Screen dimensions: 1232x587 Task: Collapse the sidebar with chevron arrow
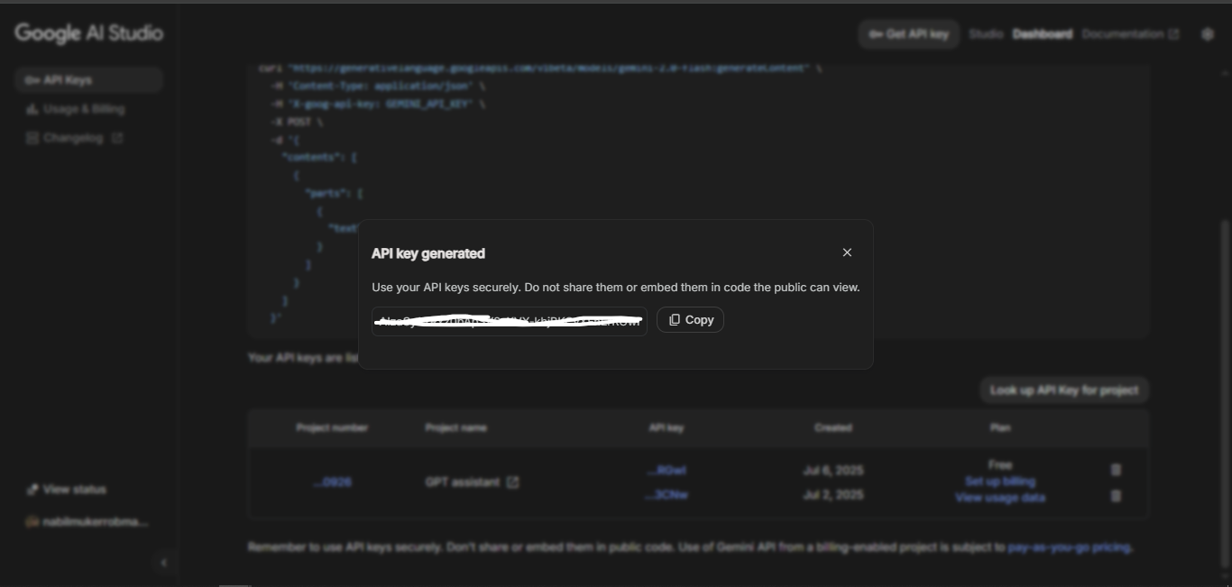[x=163, y=563]
